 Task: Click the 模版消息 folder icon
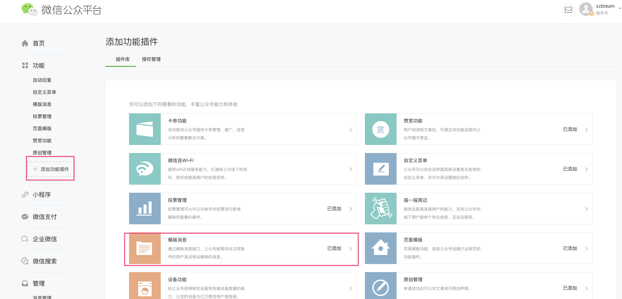145,248
